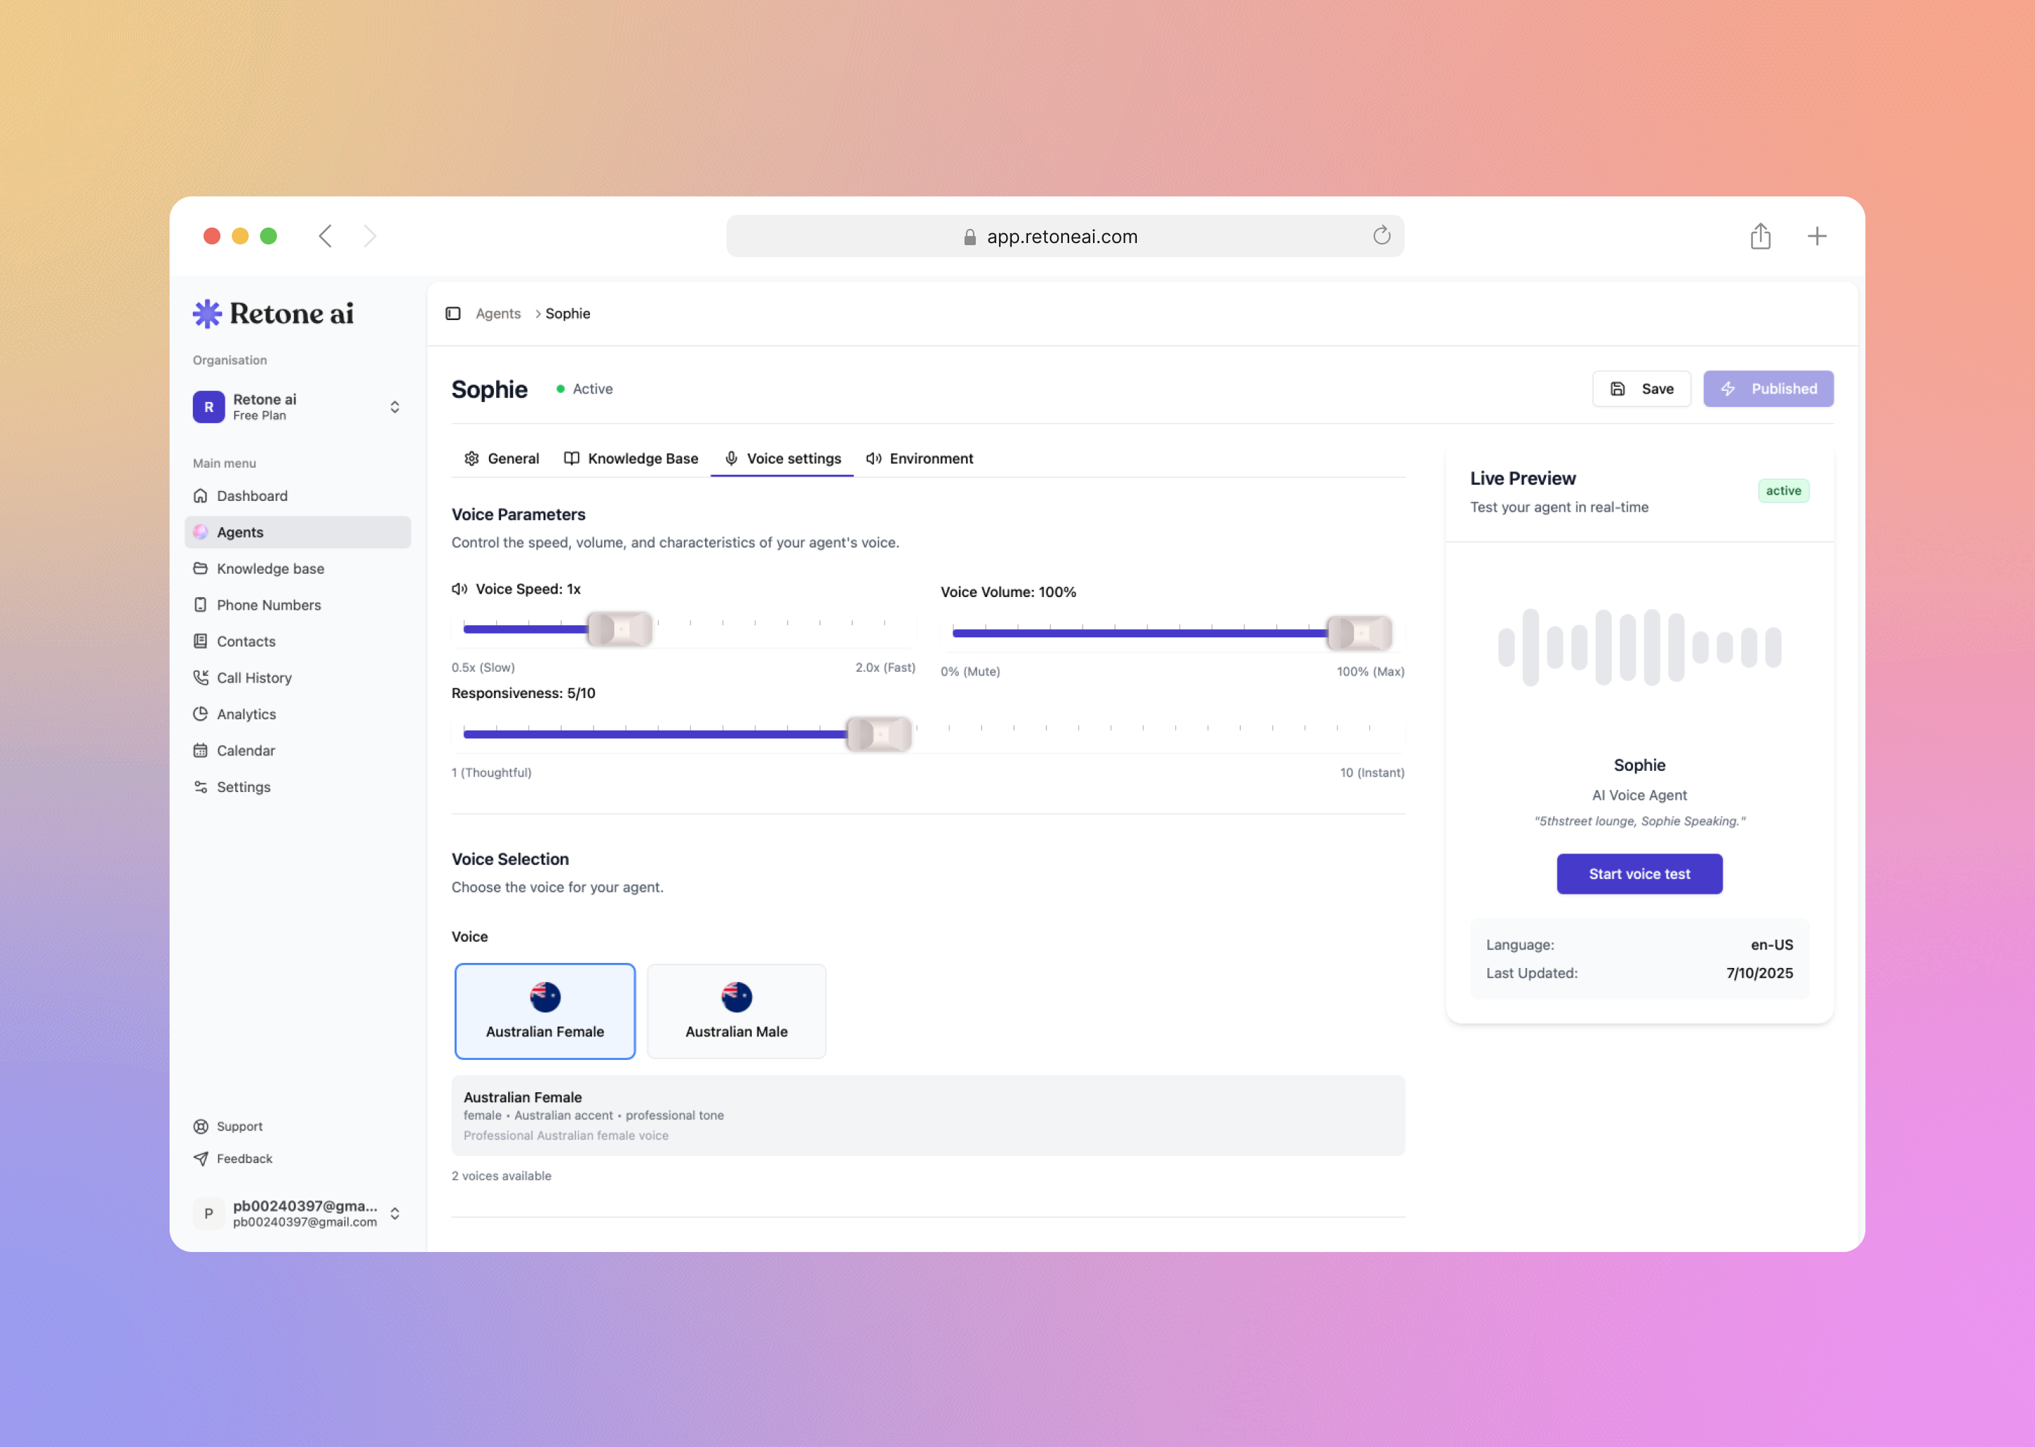Toggle the Published status button
The width and height of the screenshot is (2035, 1447).
pos(1768,389)
